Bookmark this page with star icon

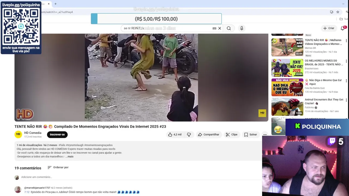(x=338, y=12)
